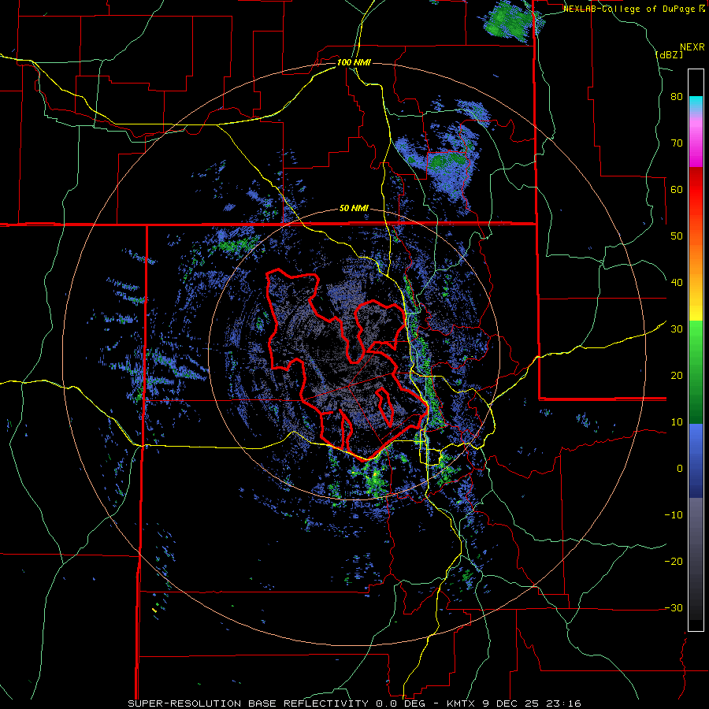Click the "KMTX" radar site identifier
709x709 pixels.
coord(461,703)
